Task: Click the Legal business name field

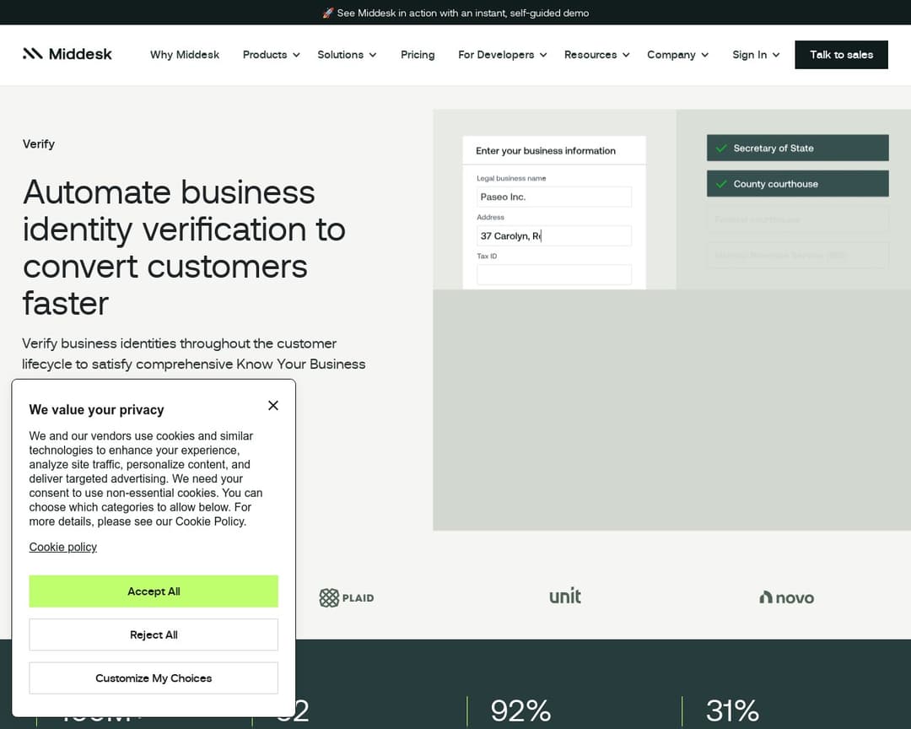Action: point(554,197)
